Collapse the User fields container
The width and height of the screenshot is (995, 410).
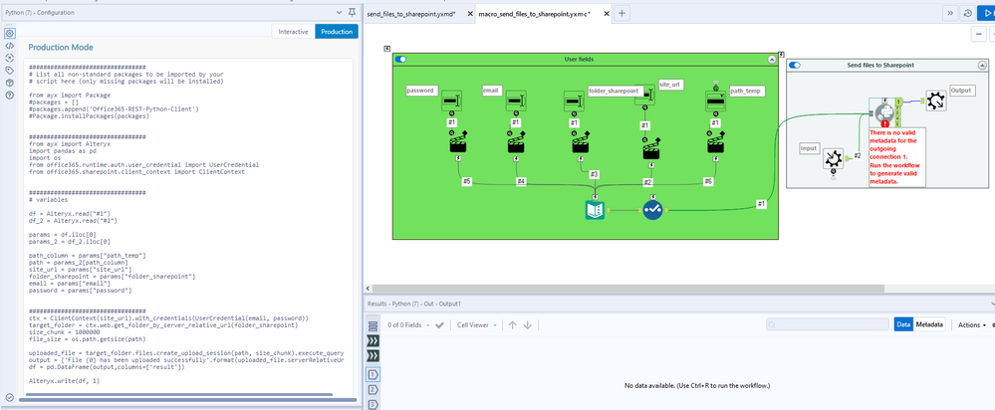771,59
